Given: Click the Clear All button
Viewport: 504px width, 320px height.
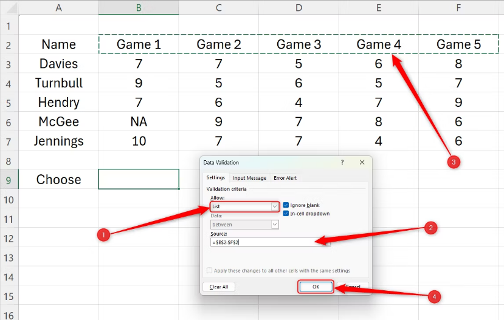Looking at the screenshot, I should click(219, 287).
